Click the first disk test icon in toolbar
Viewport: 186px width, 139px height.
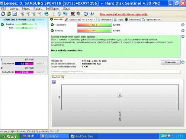tap(22, 14)
